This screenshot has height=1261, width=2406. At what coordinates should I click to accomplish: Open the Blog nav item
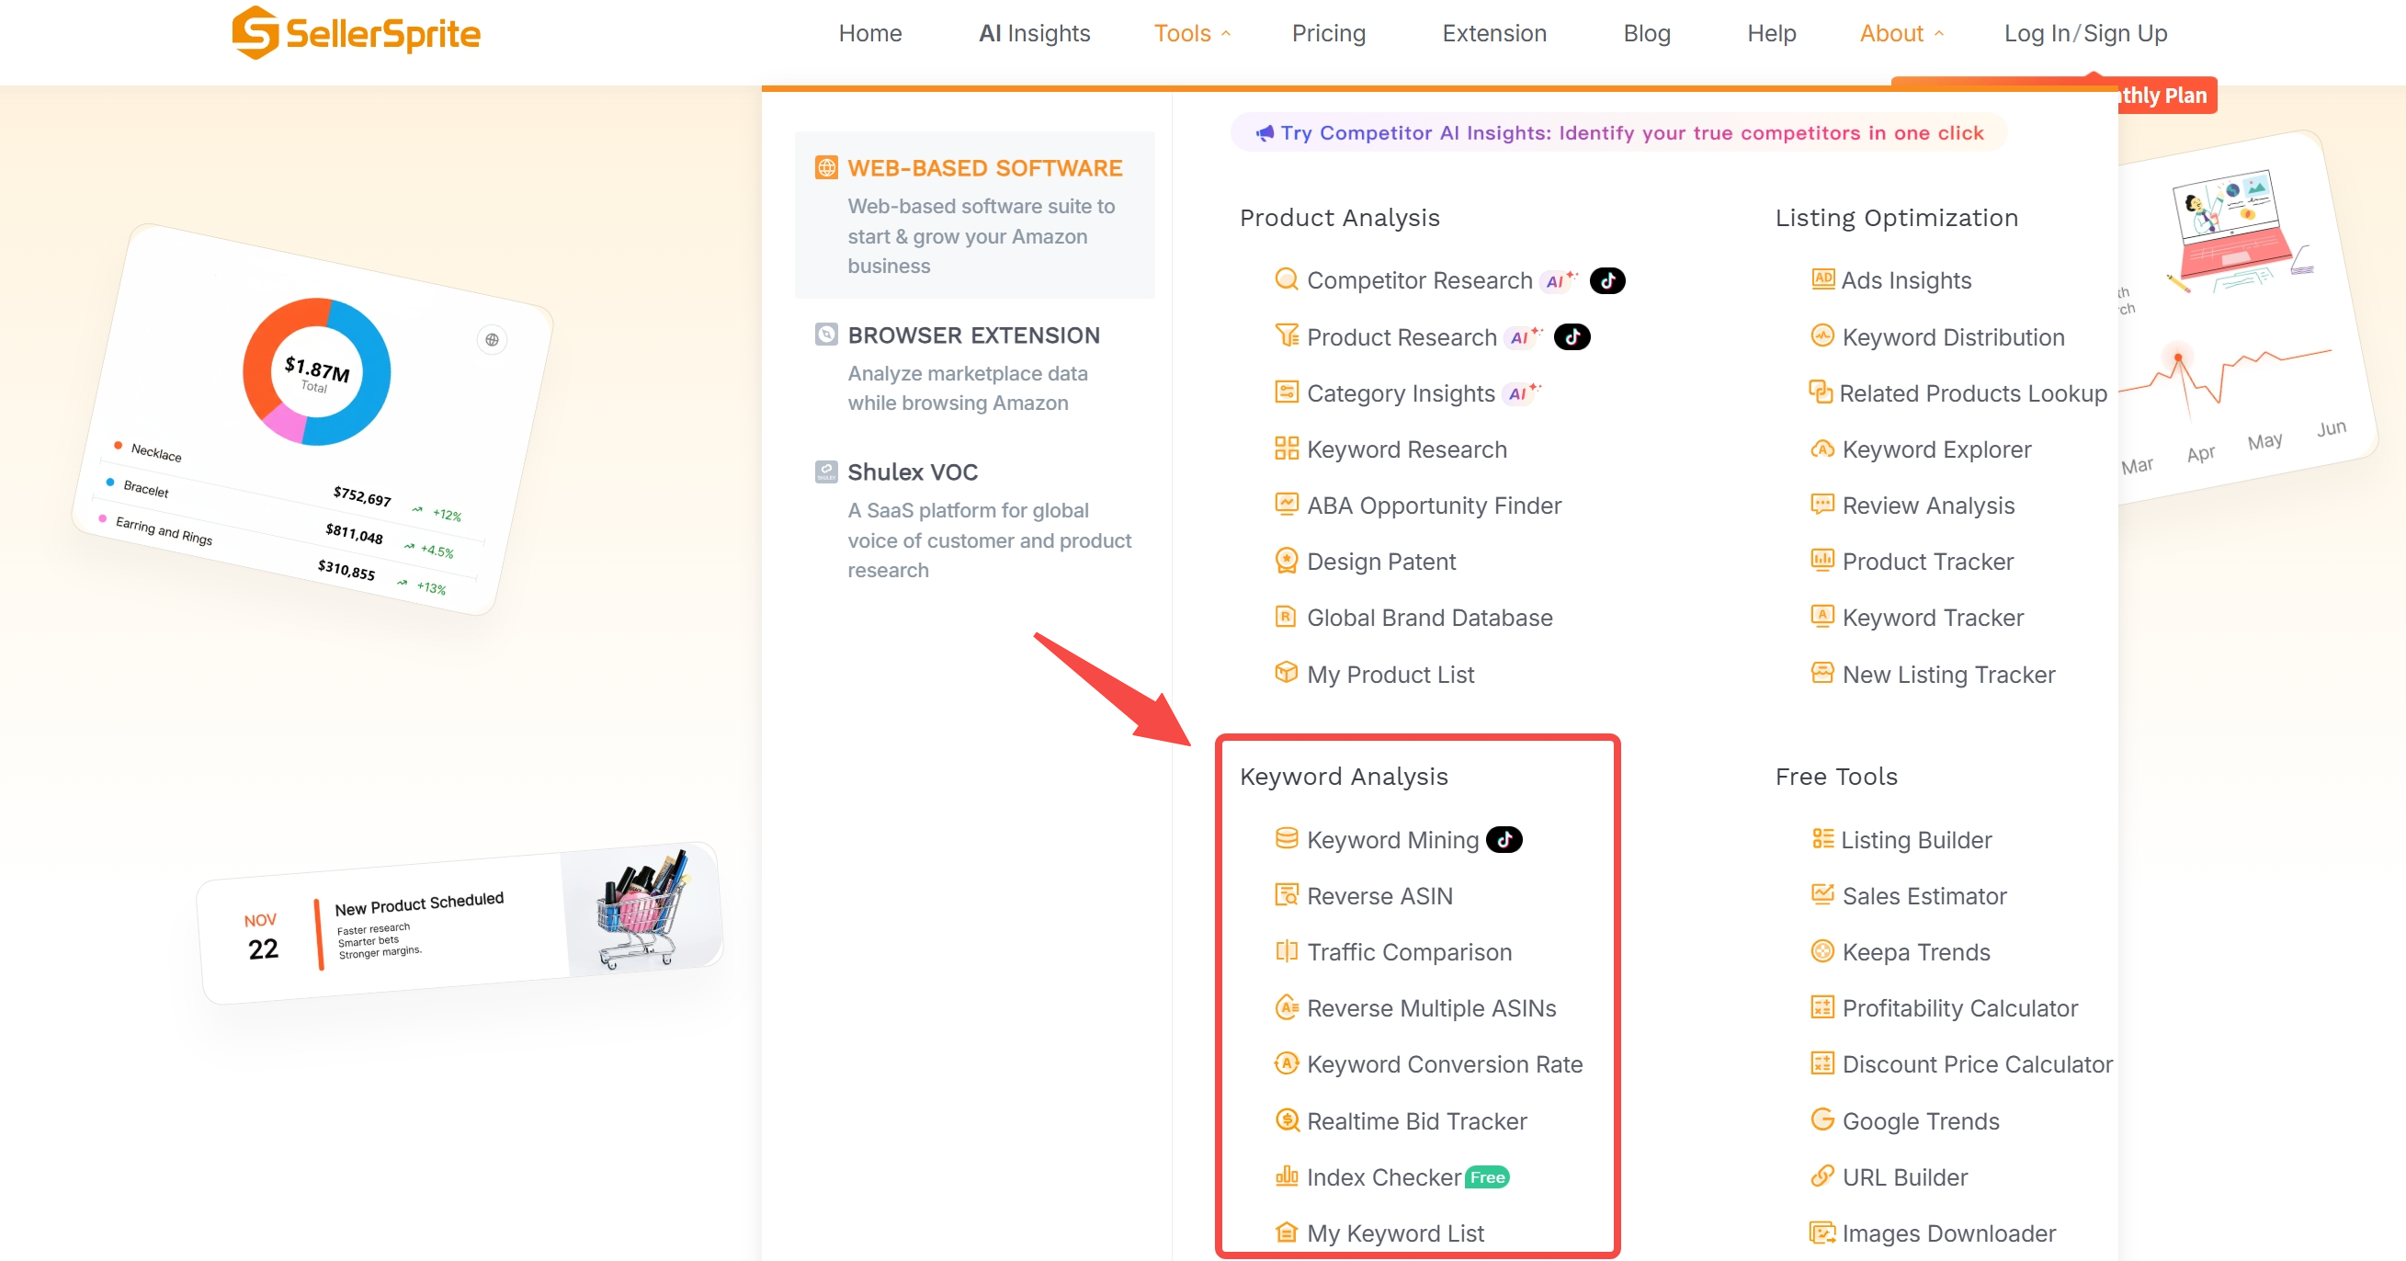(1647, 34)
